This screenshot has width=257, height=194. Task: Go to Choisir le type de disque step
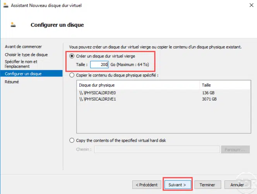pos(26,55)
